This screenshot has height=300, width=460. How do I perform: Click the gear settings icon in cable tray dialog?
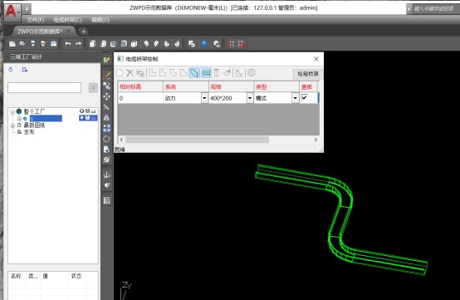251,73
